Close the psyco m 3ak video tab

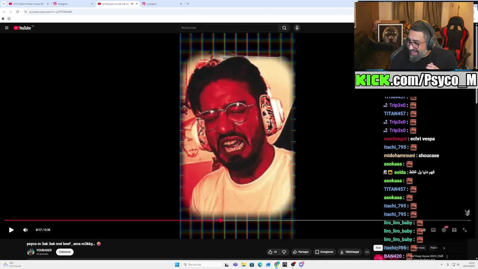pos(137,4)
